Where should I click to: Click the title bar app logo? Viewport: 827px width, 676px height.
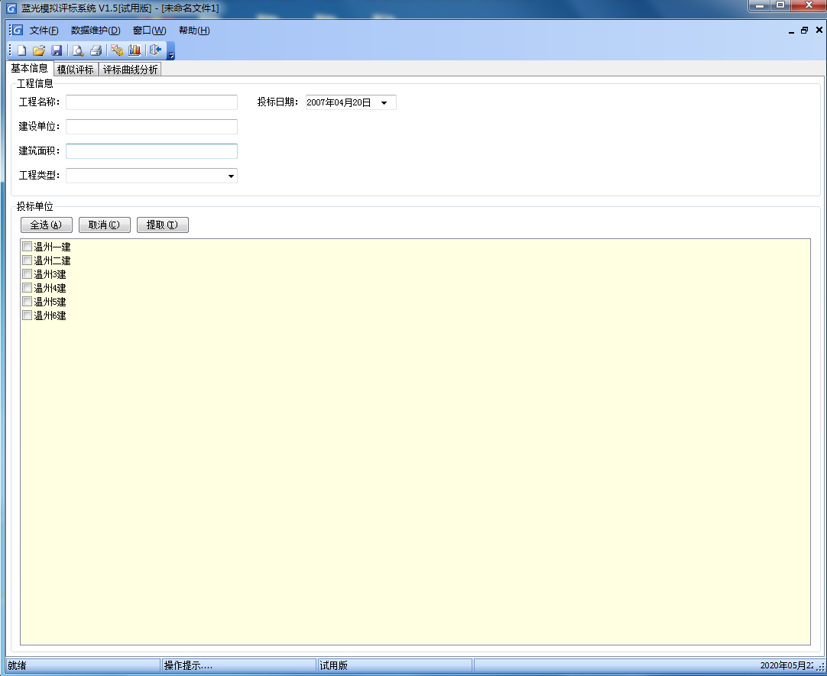[11, 8]
